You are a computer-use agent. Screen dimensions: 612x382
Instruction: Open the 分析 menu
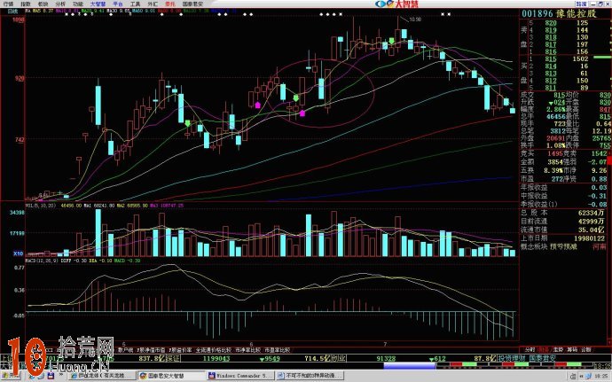pos(60,4)
